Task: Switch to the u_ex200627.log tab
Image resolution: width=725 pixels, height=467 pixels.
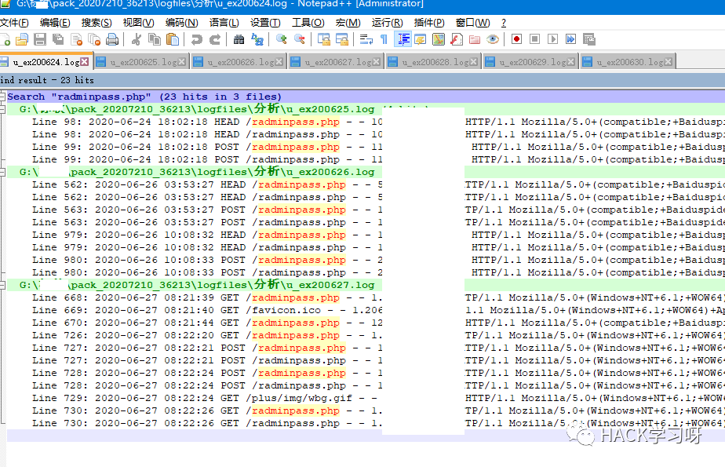Action: 336,62
